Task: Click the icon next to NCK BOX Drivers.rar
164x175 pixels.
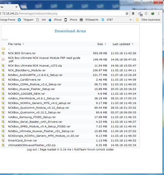Action: [3, 53]
